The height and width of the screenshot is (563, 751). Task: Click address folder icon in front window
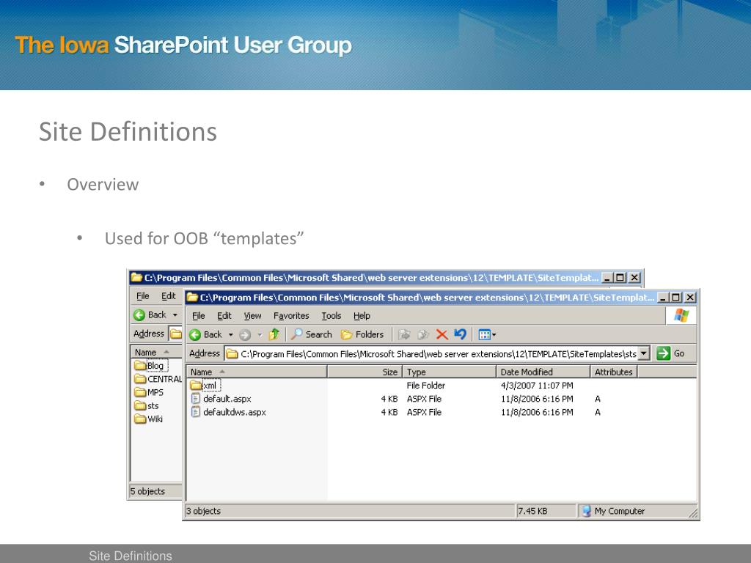coord(232,354)
